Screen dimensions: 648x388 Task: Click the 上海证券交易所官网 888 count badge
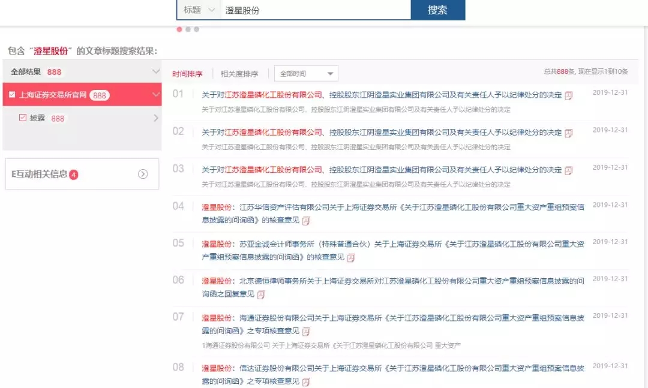[x=99, y=95]
